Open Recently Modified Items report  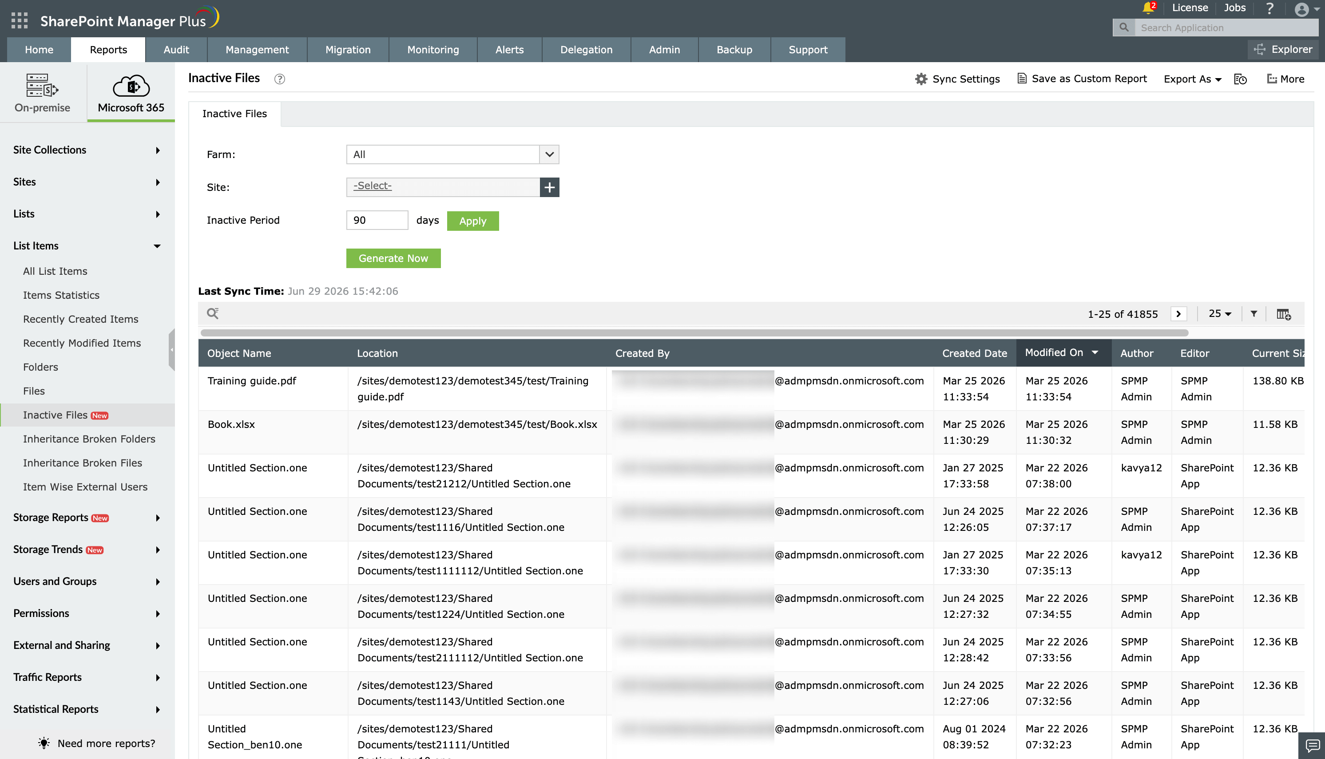(x=82, y=343)
